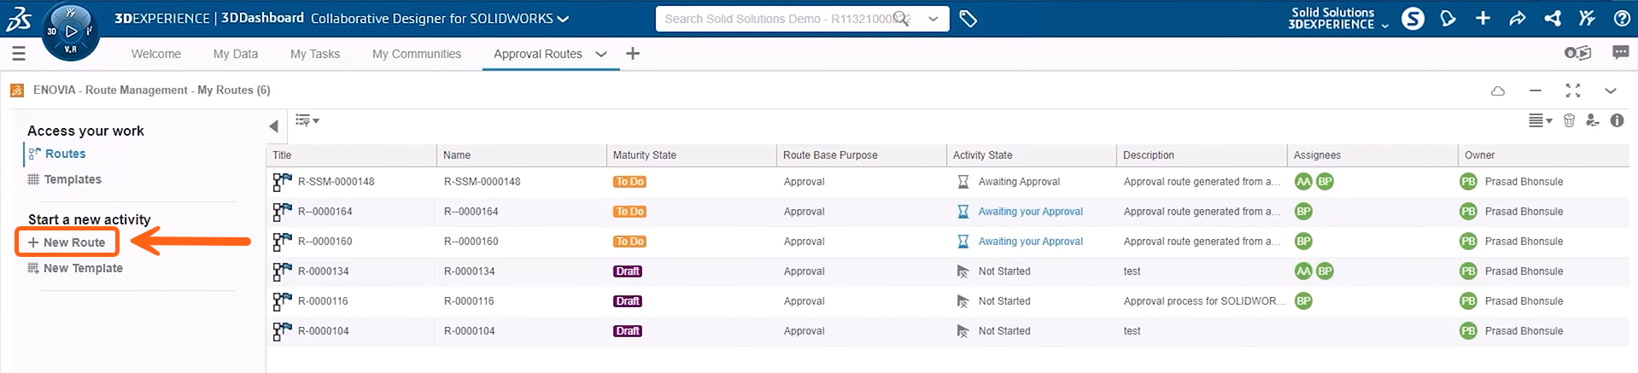1638x373 pixels.
Task: Switch to the My Communities tab
Action: 416,54
